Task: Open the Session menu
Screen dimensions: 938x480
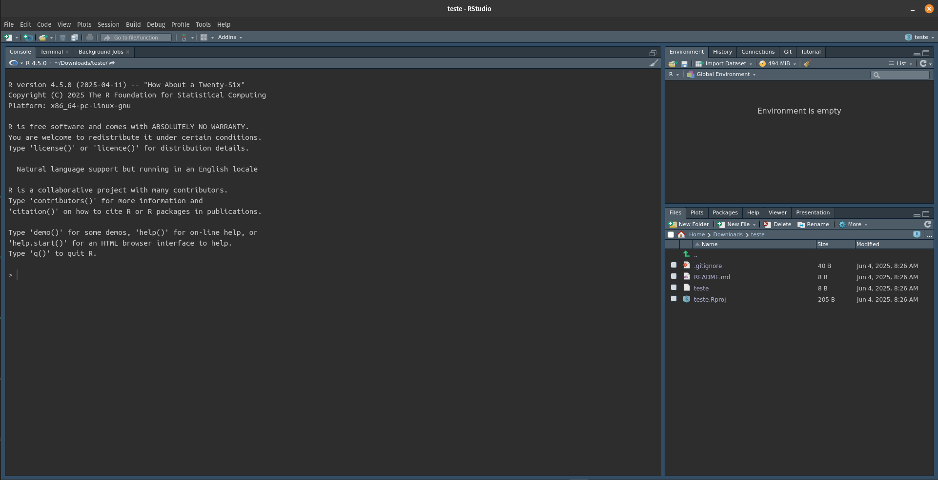Action: [108, 24]
